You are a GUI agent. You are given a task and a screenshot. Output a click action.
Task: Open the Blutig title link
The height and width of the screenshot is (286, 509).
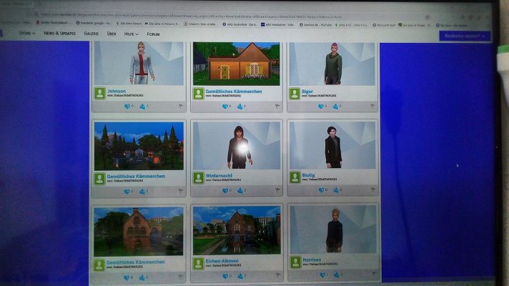pos(308,175)
